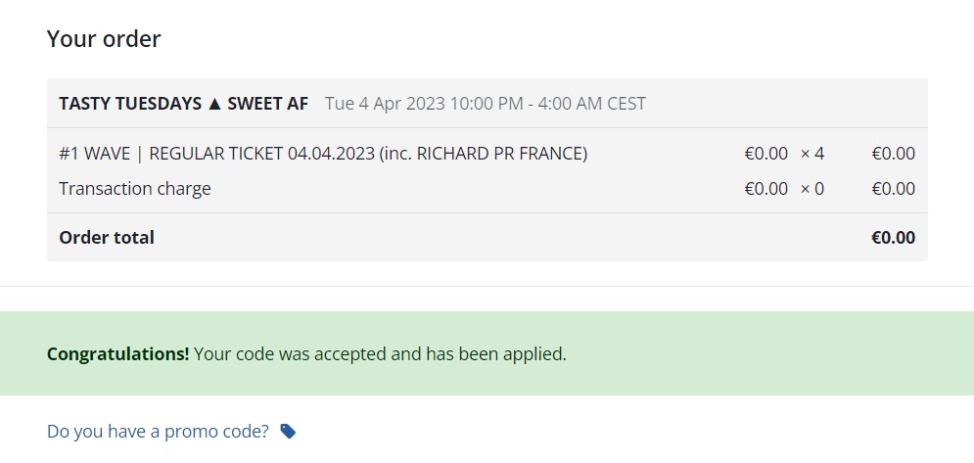Click the Transaction charge line total €0.00
Viewport: 974px width, 463px height.
(x=894, y=188)
